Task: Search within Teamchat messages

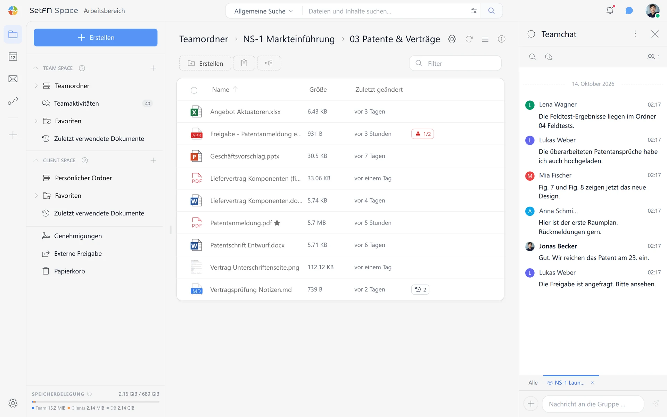Action: 532,57
